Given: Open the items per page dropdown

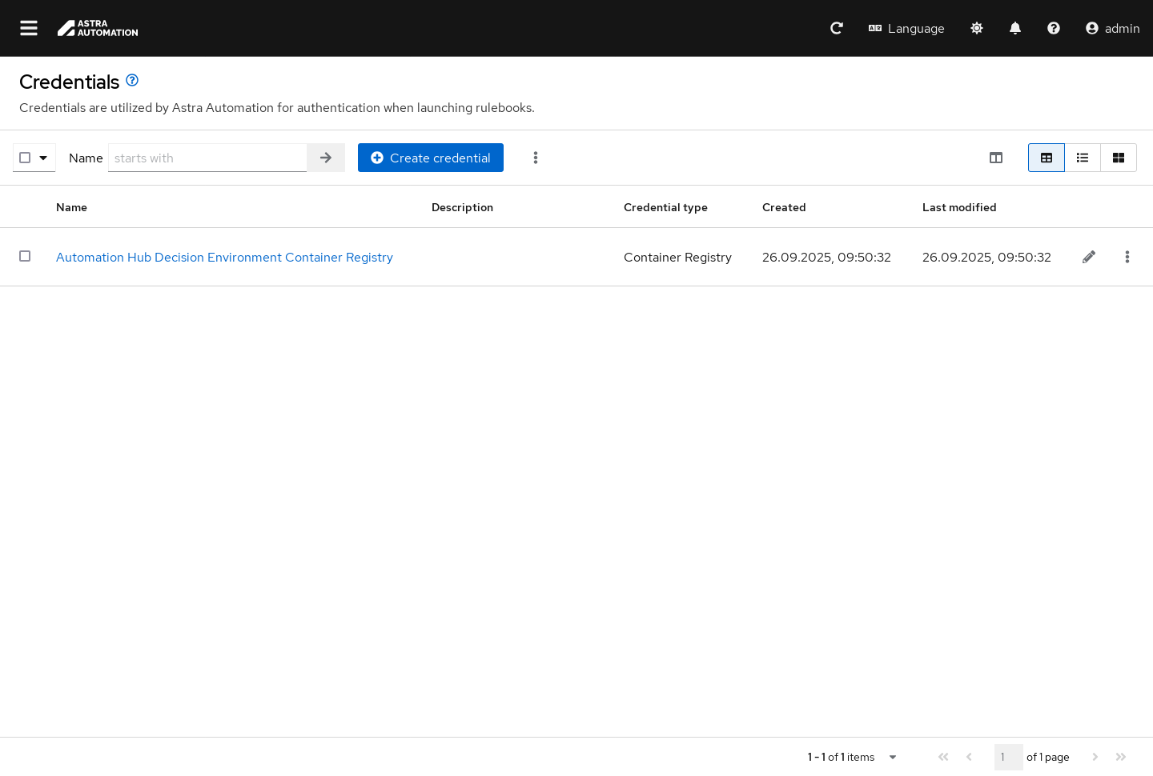Looking at the screenshot, I should (892, 757).
